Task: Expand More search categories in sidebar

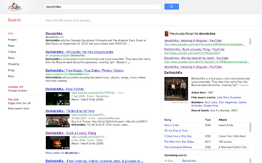Action: (x=11, y=76)
